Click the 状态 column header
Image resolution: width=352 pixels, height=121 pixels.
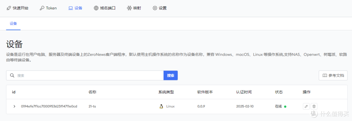(279, 92)
